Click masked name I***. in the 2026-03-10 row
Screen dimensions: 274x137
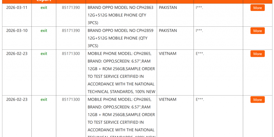pos(199,30)
